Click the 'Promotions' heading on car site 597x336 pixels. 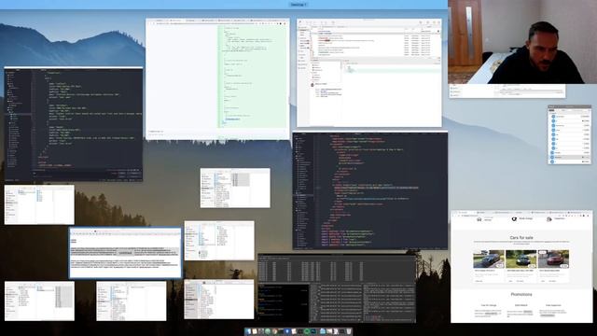tap(521, 295)
